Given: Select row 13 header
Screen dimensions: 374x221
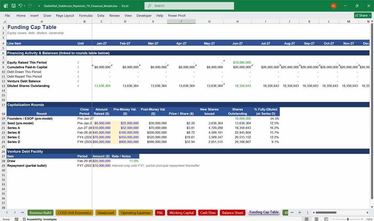Looking at the screenshot, I should pos(3,86).
